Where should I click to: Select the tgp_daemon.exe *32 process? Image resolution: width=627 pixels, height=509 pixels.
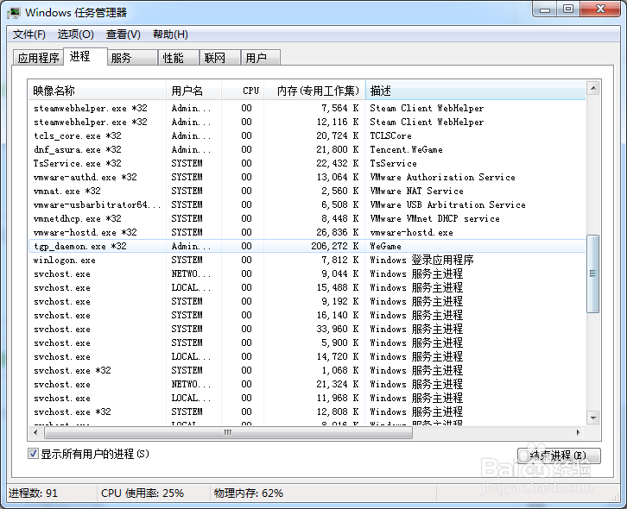[307, 246]
